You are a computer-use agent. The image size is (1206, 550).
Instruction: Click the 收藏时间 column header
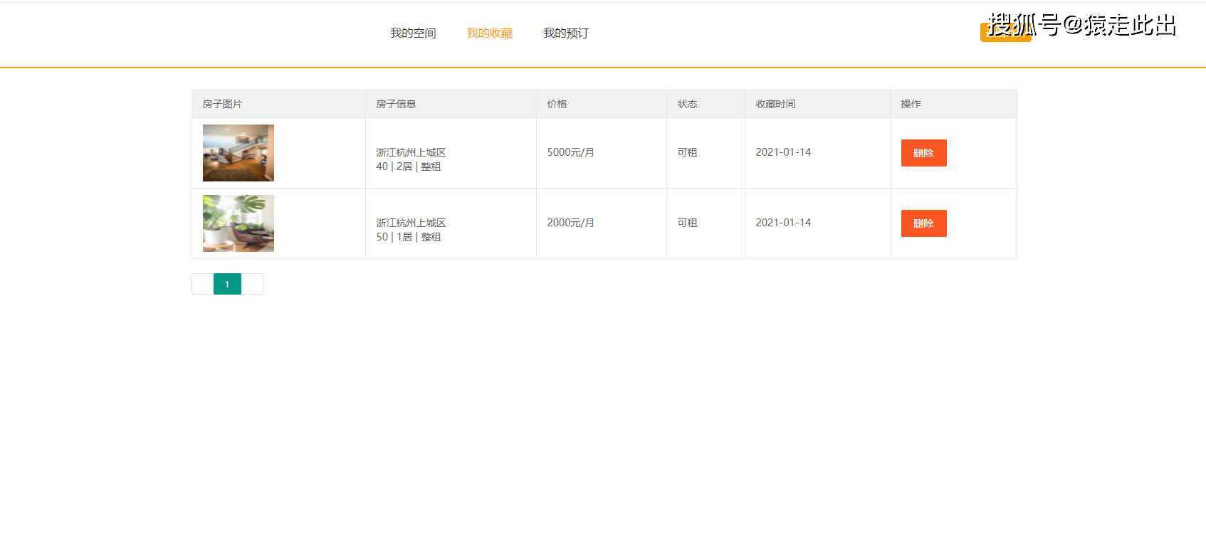775,104
